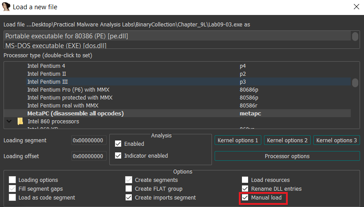364x207 pixels.
Task: Click the Loading segment address field
Action: point(89,140)
